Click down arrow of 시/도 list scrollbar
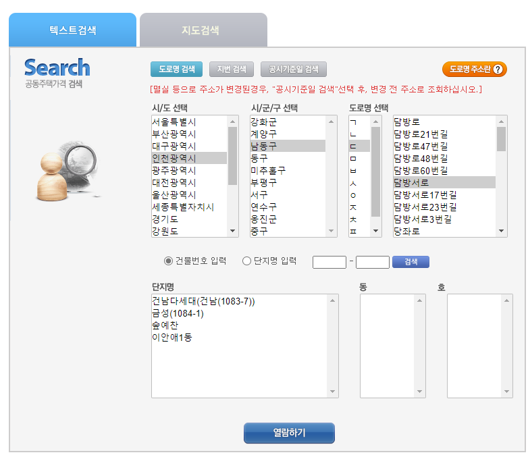This screenshot has height=457, width=528. [232, 231]
